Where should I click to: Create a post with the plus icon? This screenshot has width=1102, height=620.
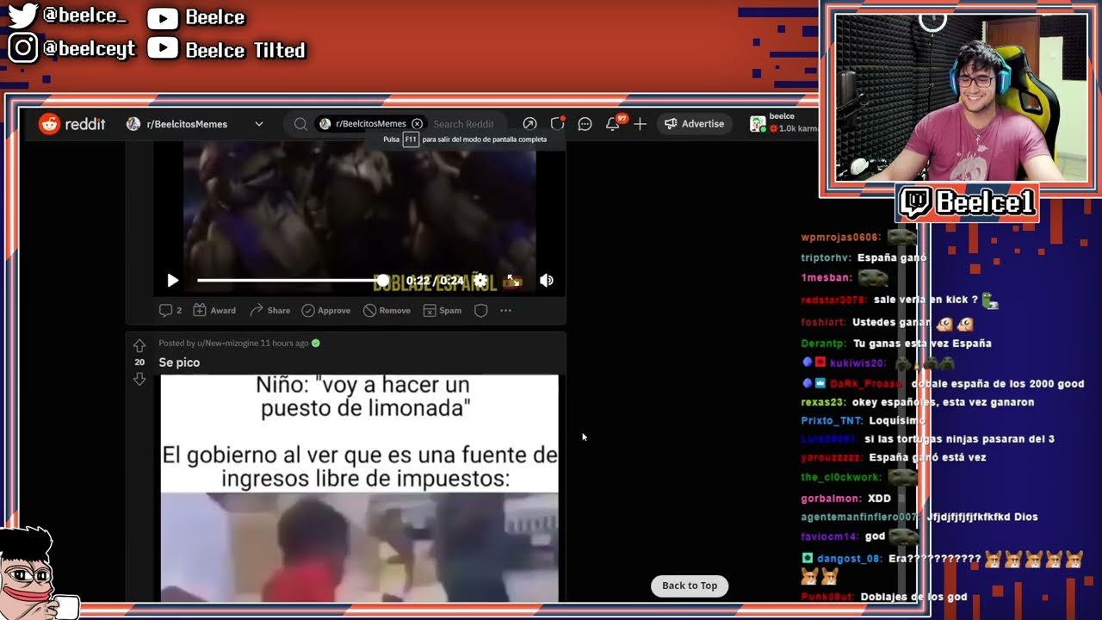click(x=640, y=124)
